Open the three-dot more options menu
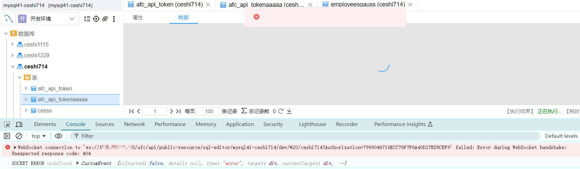 click(x=114, y=19)
